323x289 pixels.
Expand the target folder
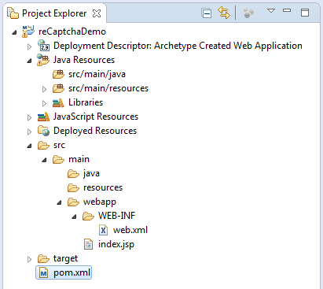[x=29, y=259]
